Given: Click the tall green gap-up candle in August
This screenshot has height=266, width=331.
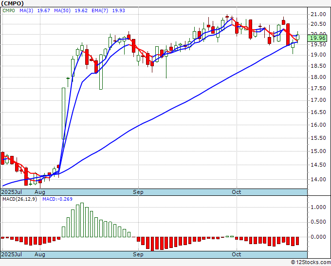Looking at the screenshot, I should (x=64, y=114).
